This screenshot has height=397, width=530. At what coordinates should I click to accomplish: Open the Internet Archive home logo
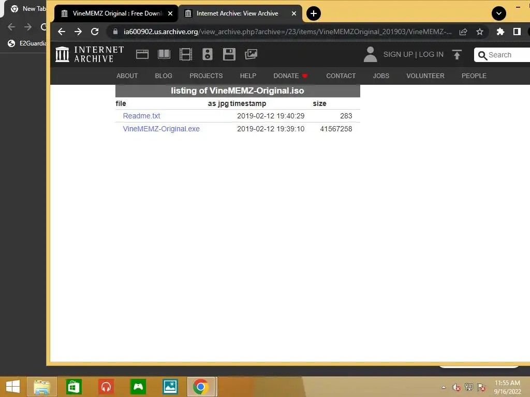[90, 54]
